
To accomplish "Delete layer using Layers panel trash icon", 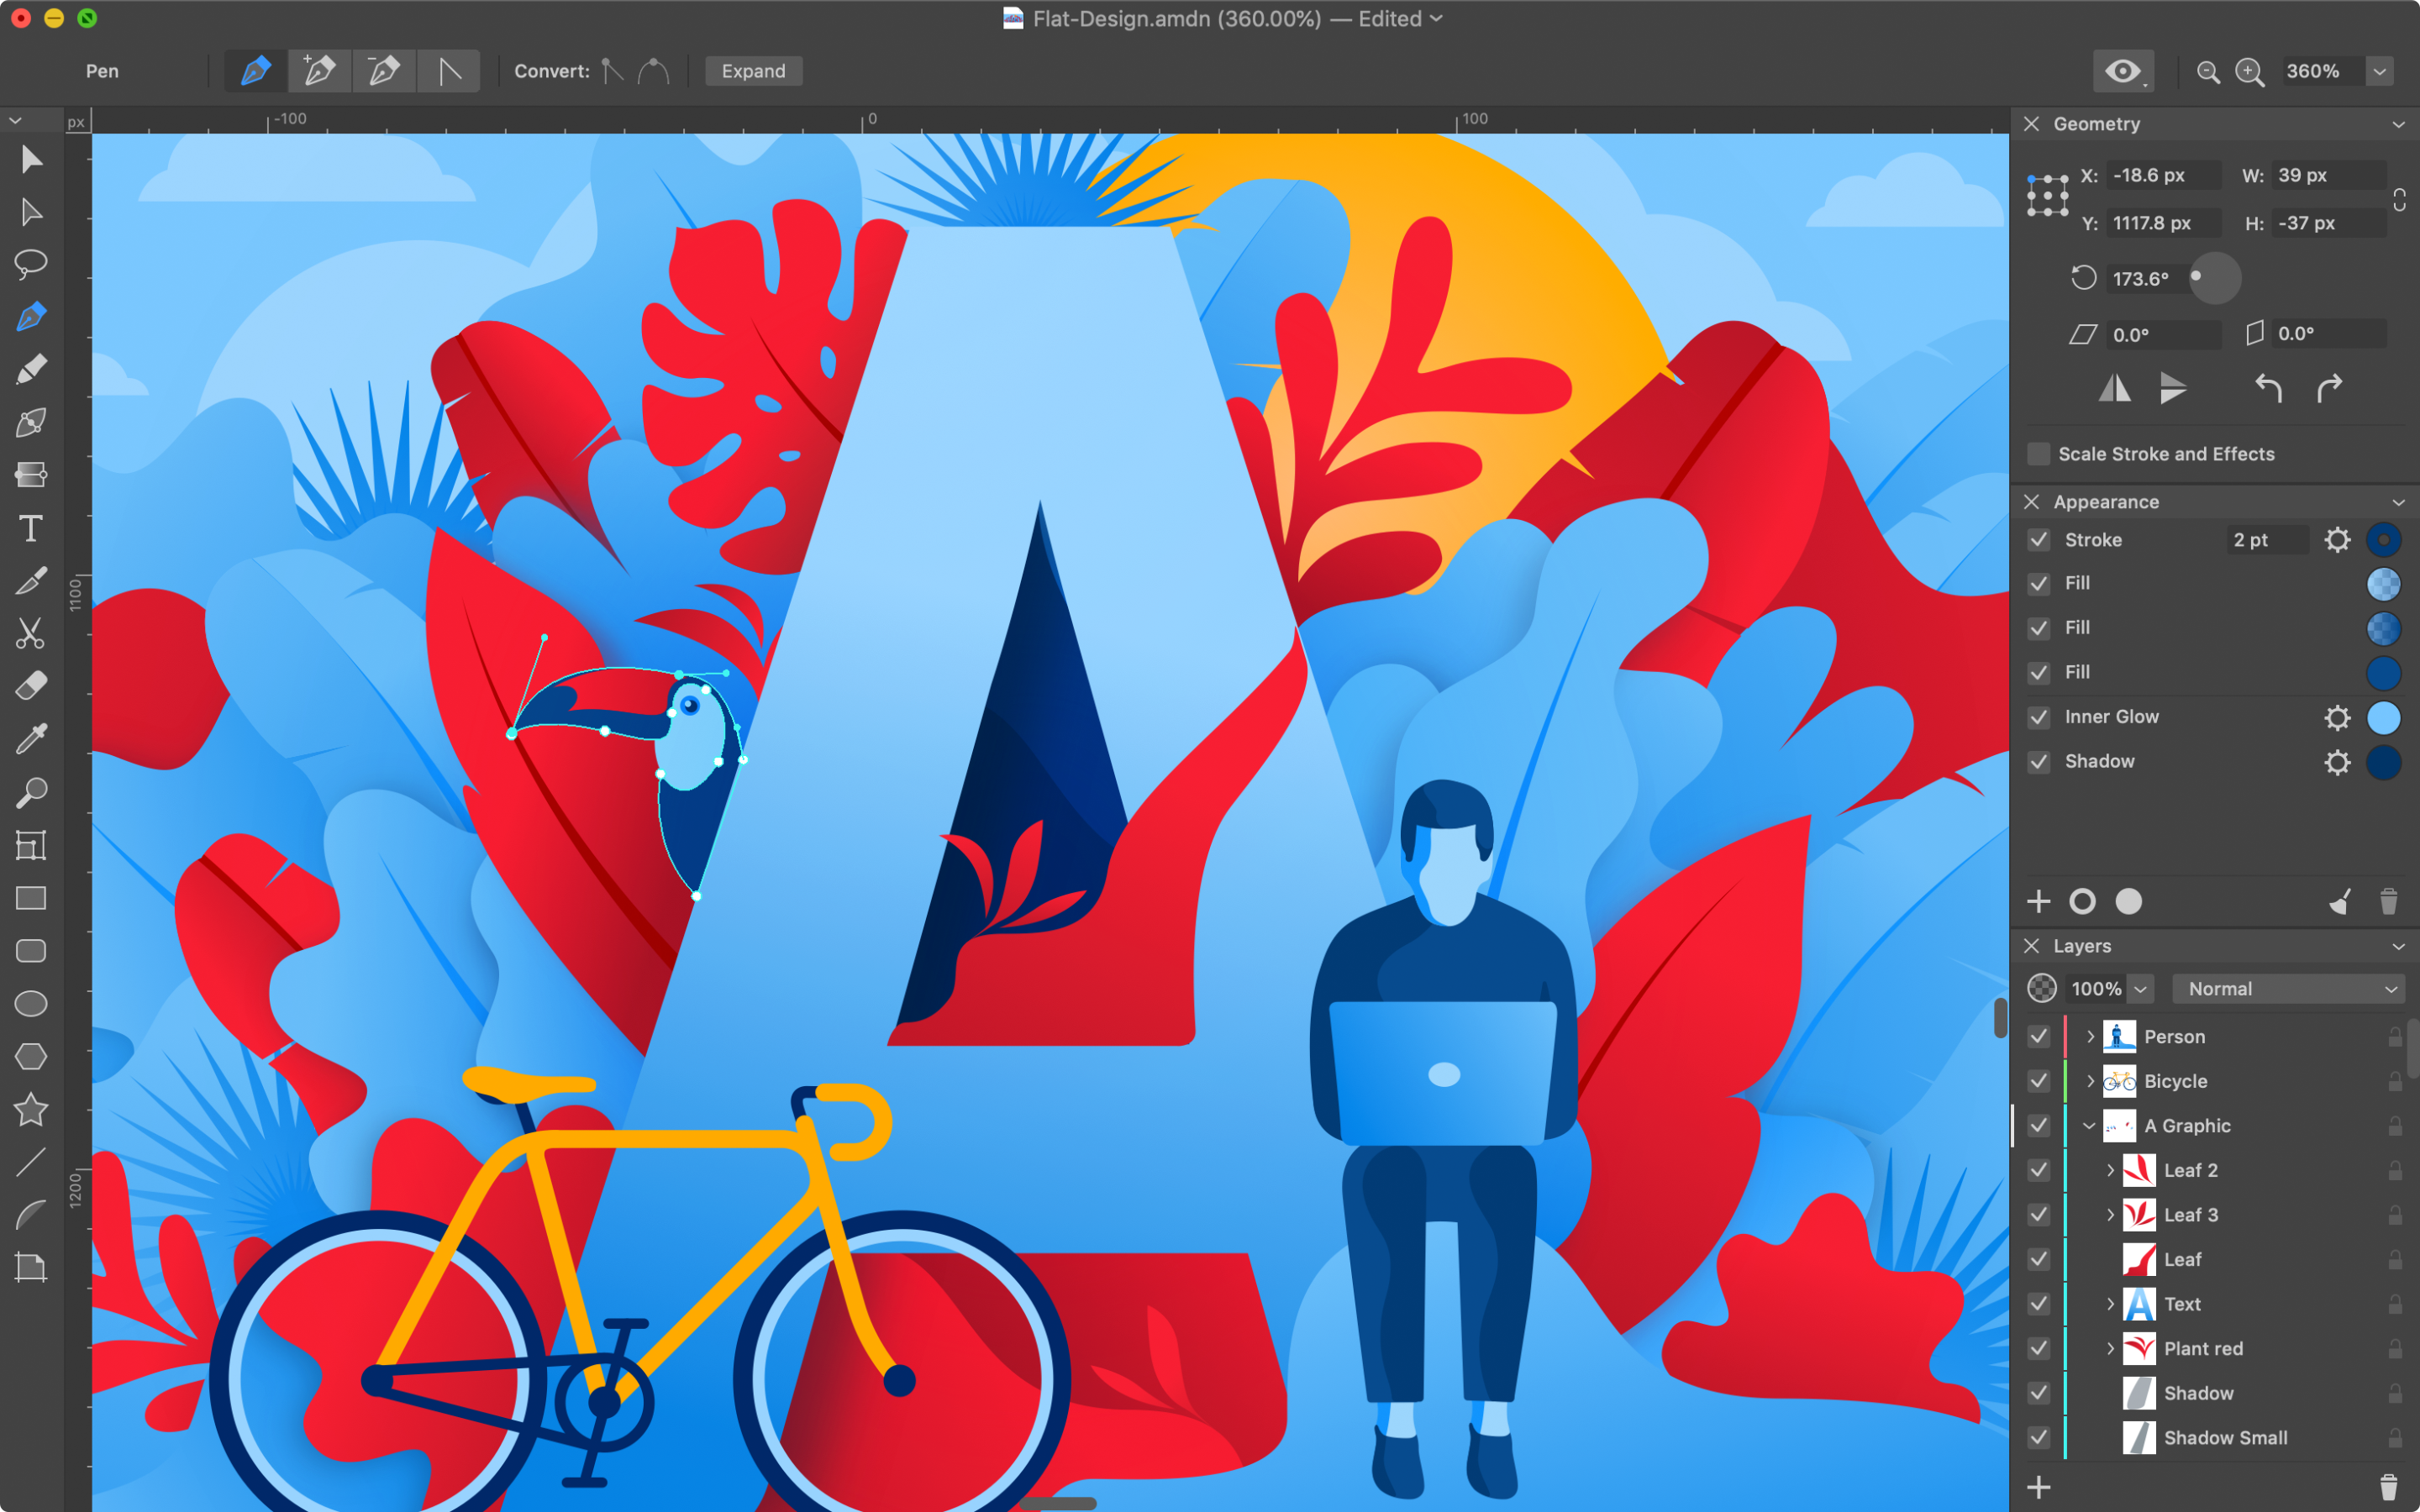I will 2388,1487.
